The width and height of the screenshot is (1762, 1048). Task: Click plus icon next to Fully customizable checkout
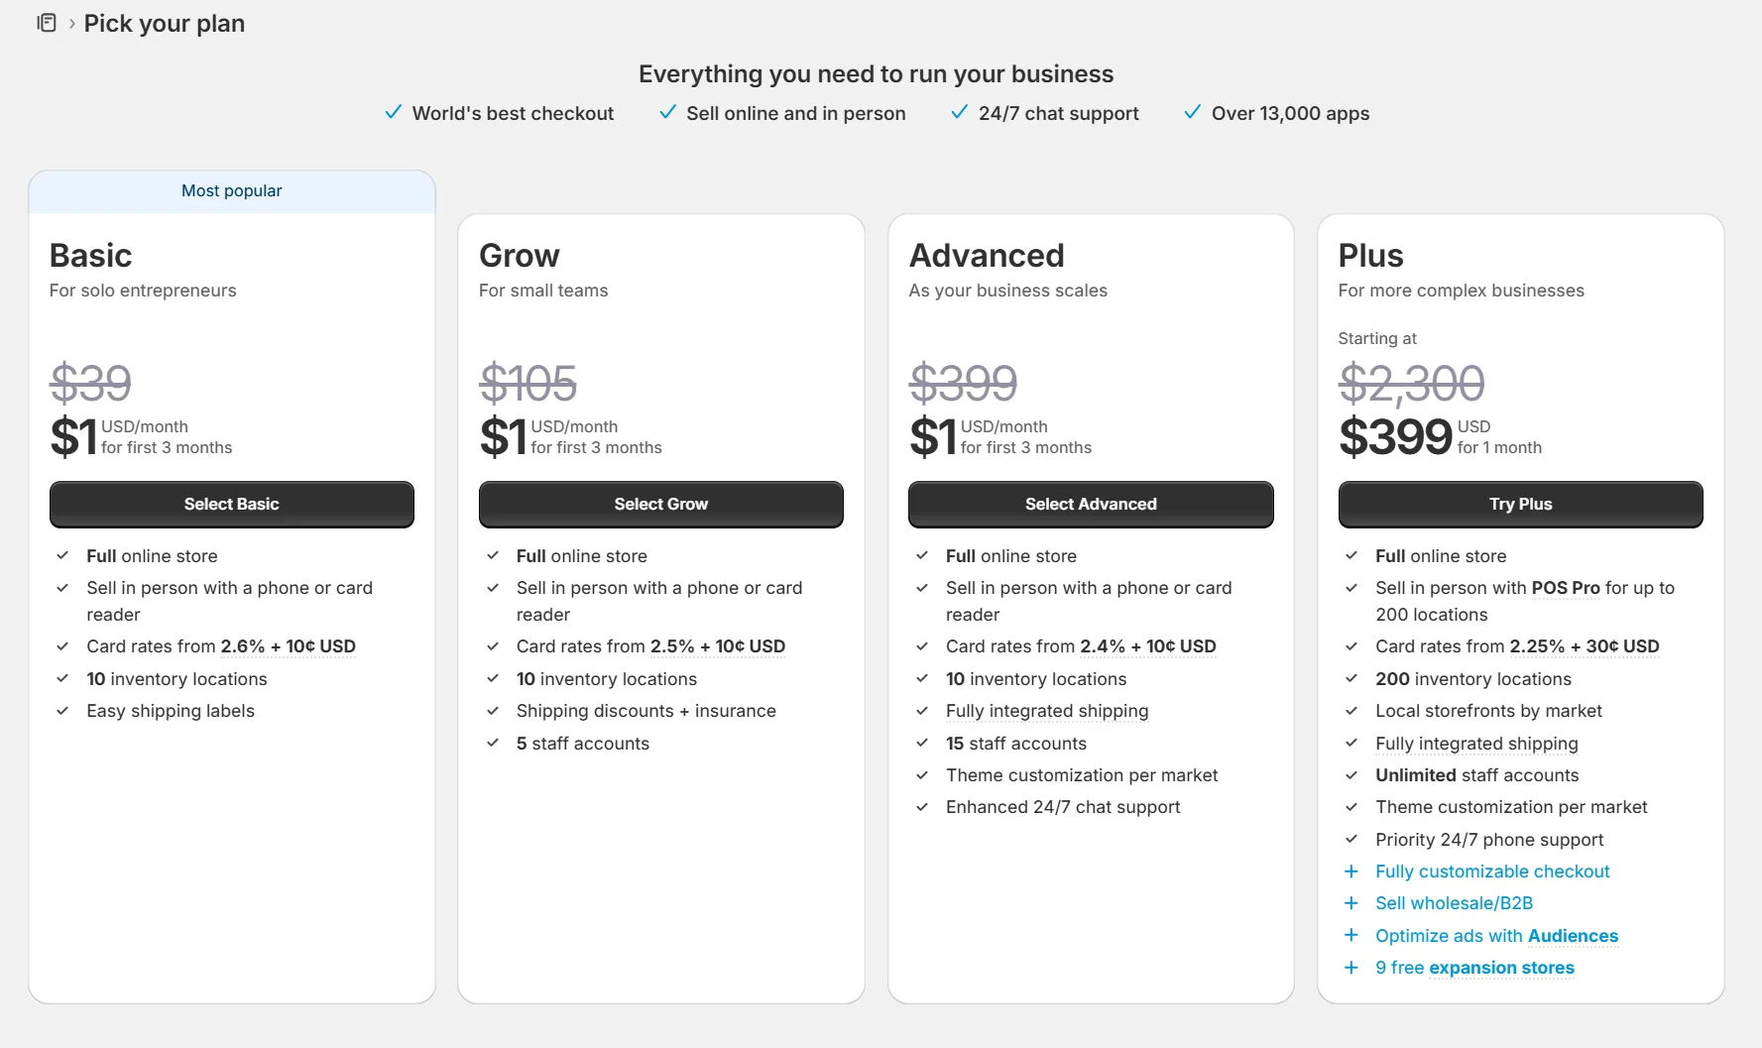(x=1351, y=872)
